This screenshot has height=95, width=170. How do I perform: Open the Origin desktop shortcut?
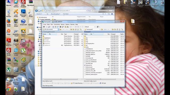[8, 32]
